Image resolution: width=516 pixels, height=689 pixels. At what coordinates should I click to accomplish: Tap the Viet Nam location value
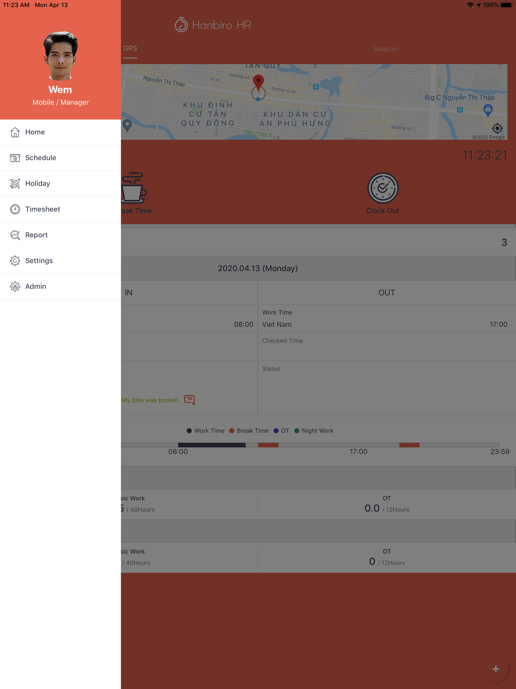(277, 325)
